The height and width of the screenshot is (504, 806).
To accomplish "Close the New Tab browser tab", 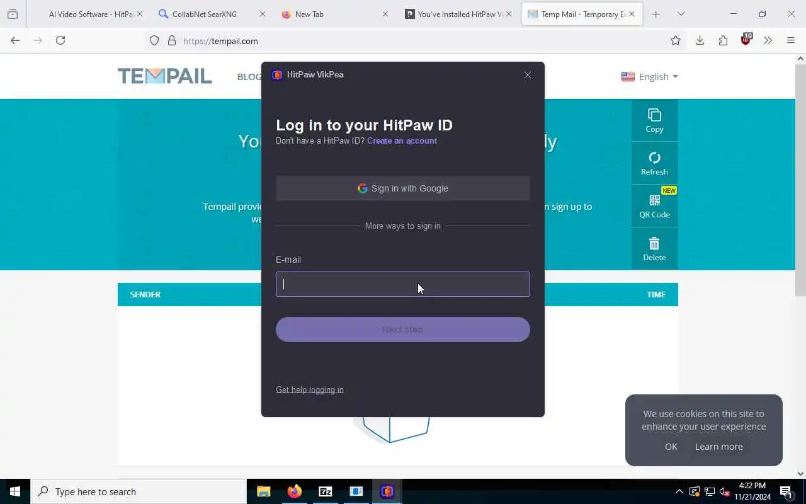I will (385, 14).
